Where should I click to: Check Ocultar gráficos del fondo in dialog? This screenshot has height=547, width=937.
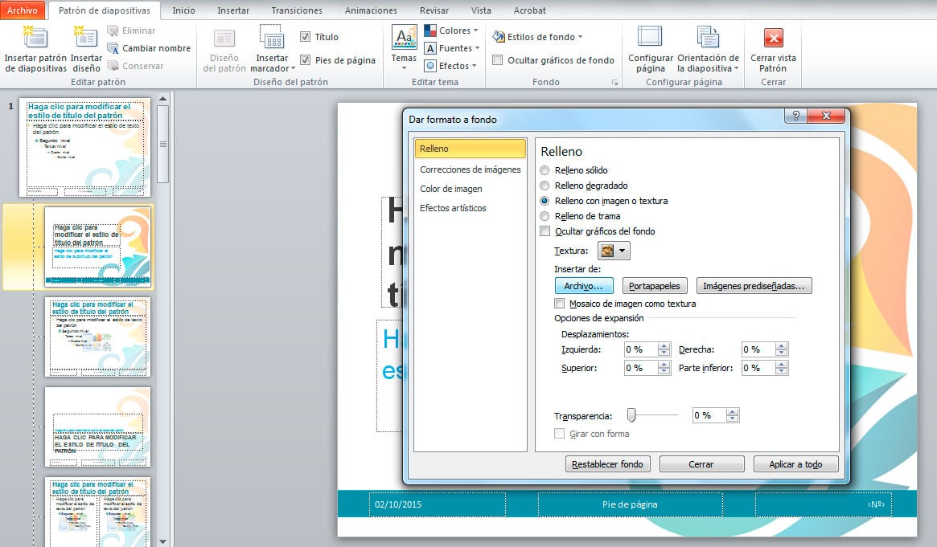tap(545, 231)
